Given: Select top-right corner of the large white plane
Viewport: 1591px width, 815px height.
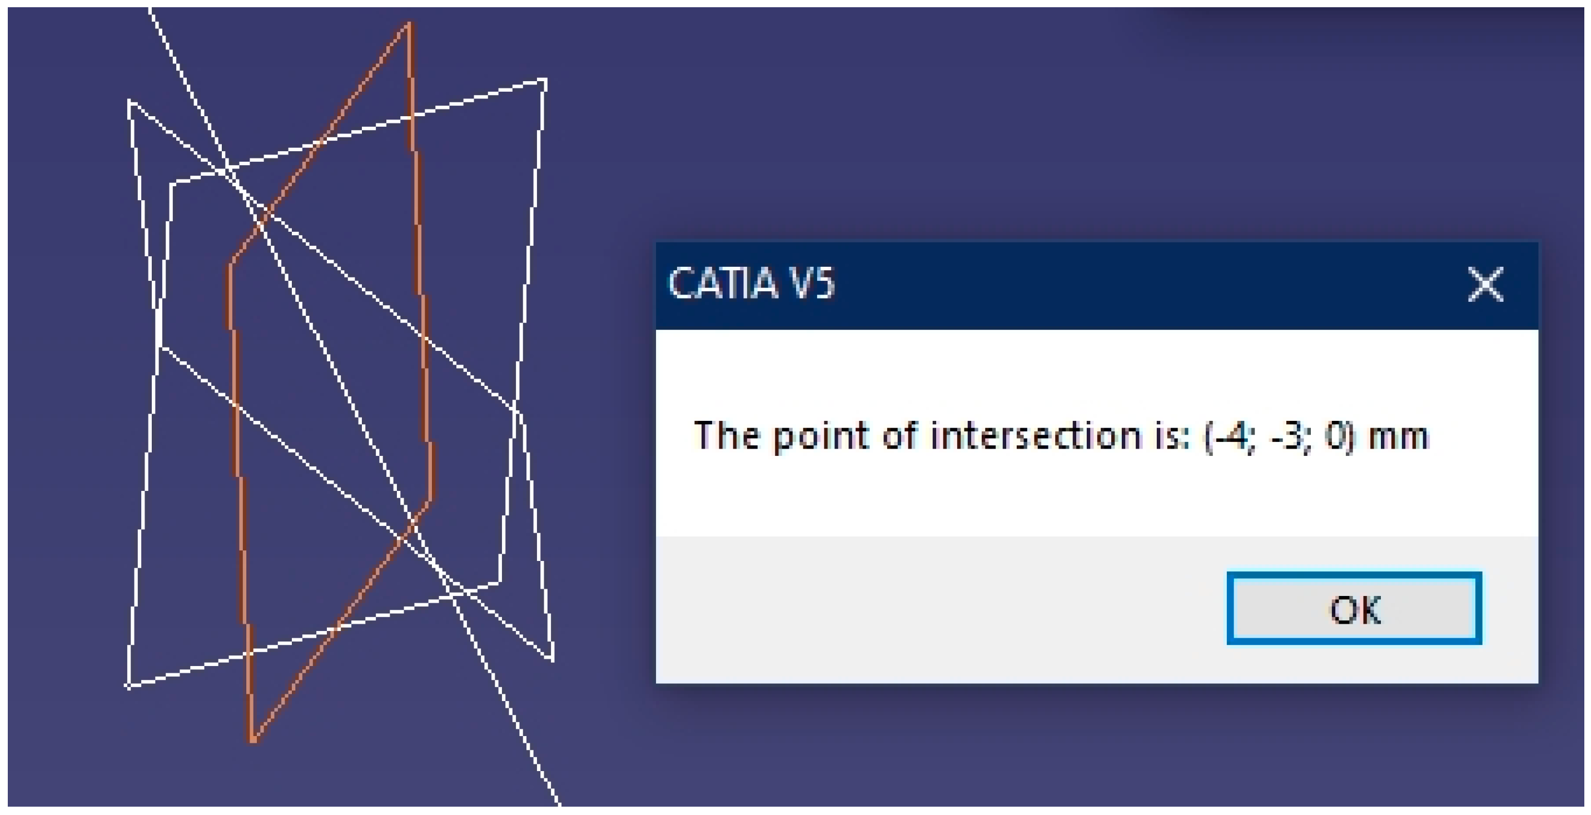Looking at the screenshot, I should (544, 80).
